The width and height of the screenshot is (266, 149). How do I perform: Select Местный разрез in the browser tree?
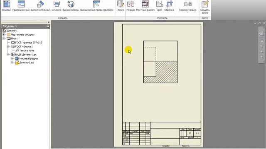(x=27, y=58)
